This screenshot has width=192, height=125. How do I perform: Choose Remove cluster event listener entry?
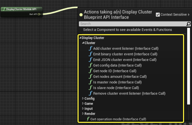tap(129, 93)
